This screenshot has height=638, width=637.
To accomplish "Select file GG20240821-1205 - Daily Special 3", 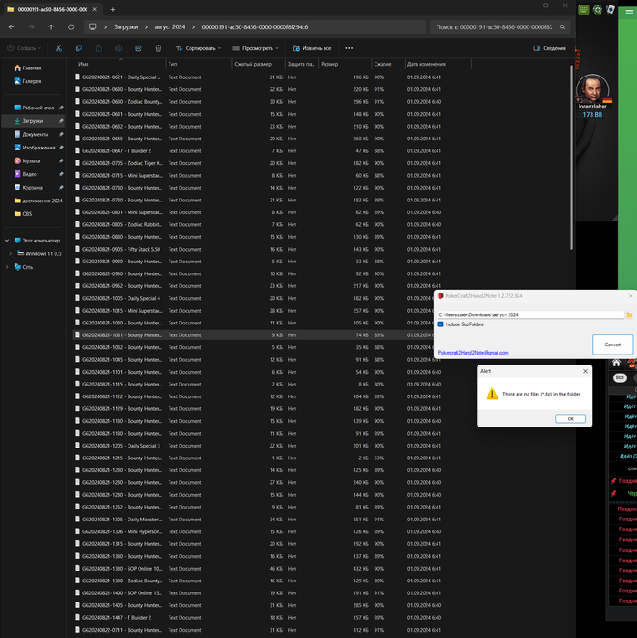I will pos(121,446).
